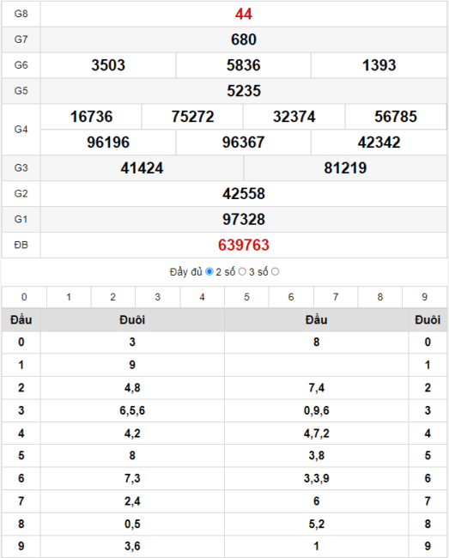Click digit filter tab 8
This screenshot has width=449, height=558.
(x=380, y=297)
